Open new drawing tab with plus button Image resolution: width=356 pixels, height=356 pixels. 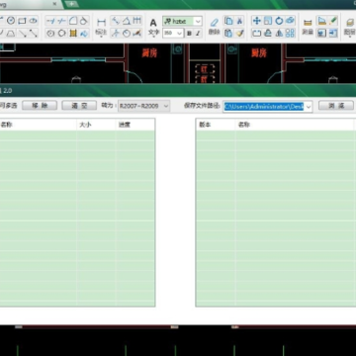point(72,4)
